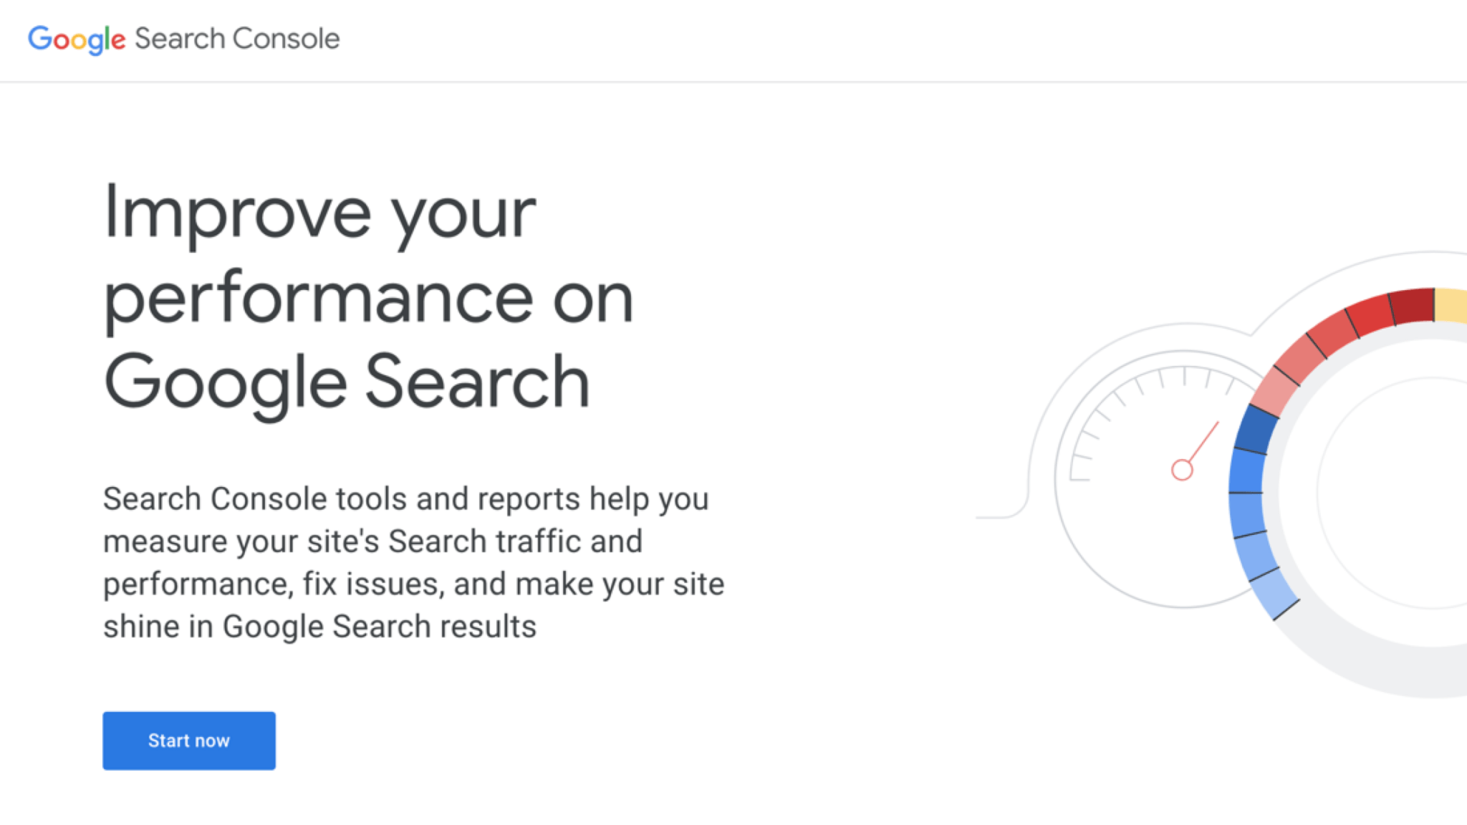1467x825 pixels.
Task: Click the Start now button
Action: [x=188, y=740]
